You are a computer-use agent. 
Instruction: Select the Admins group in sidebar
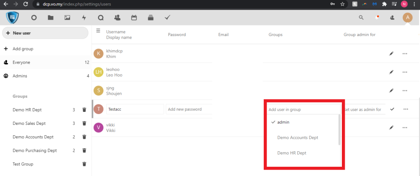coord(20,76)
